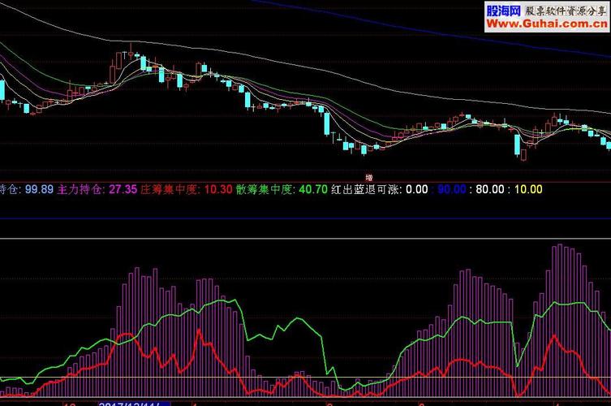Click the small 增 marker below candlesticks
The height and width of the screenshot is (406, 611).
[x=369, y=178]
